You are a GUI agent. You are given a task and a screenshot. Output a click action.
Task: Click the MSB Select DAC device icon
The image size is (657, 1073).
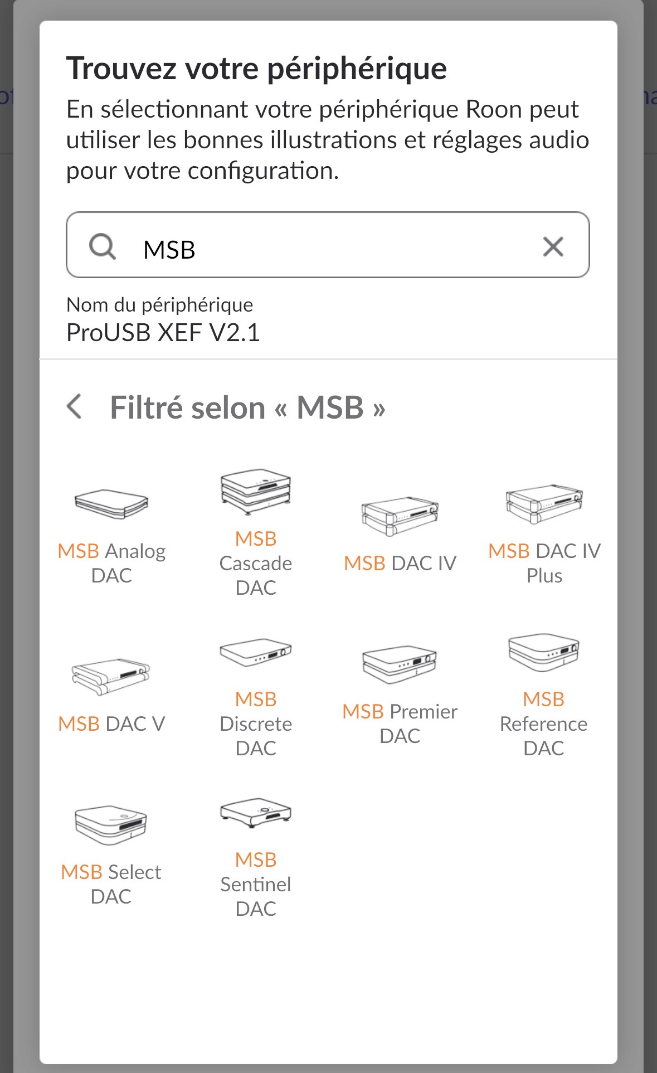coord(111,825)
